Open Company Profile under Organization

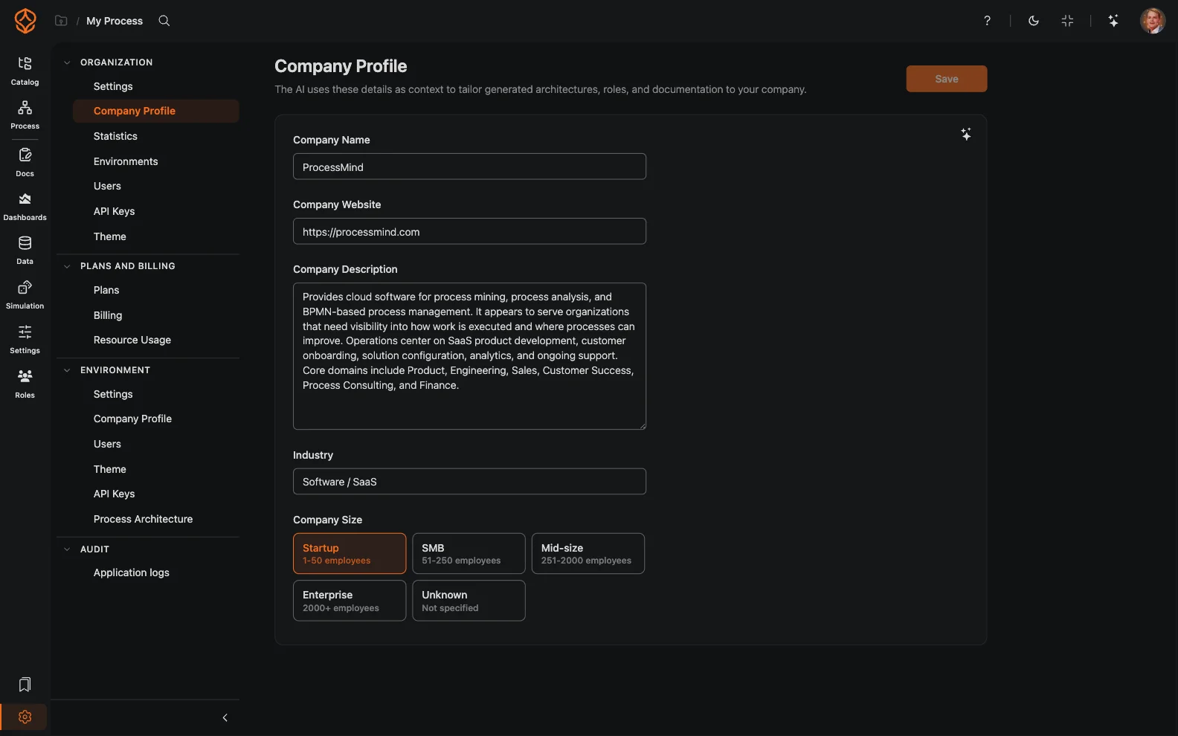pos(156,111)
